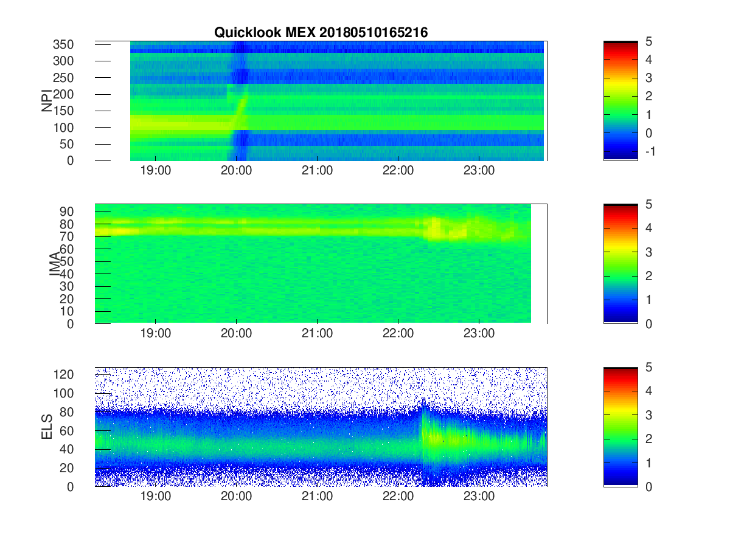Click the 19:00 label under NPI plot
The height and width of the screenshot is (547, 730).
(x=155, y=171)
